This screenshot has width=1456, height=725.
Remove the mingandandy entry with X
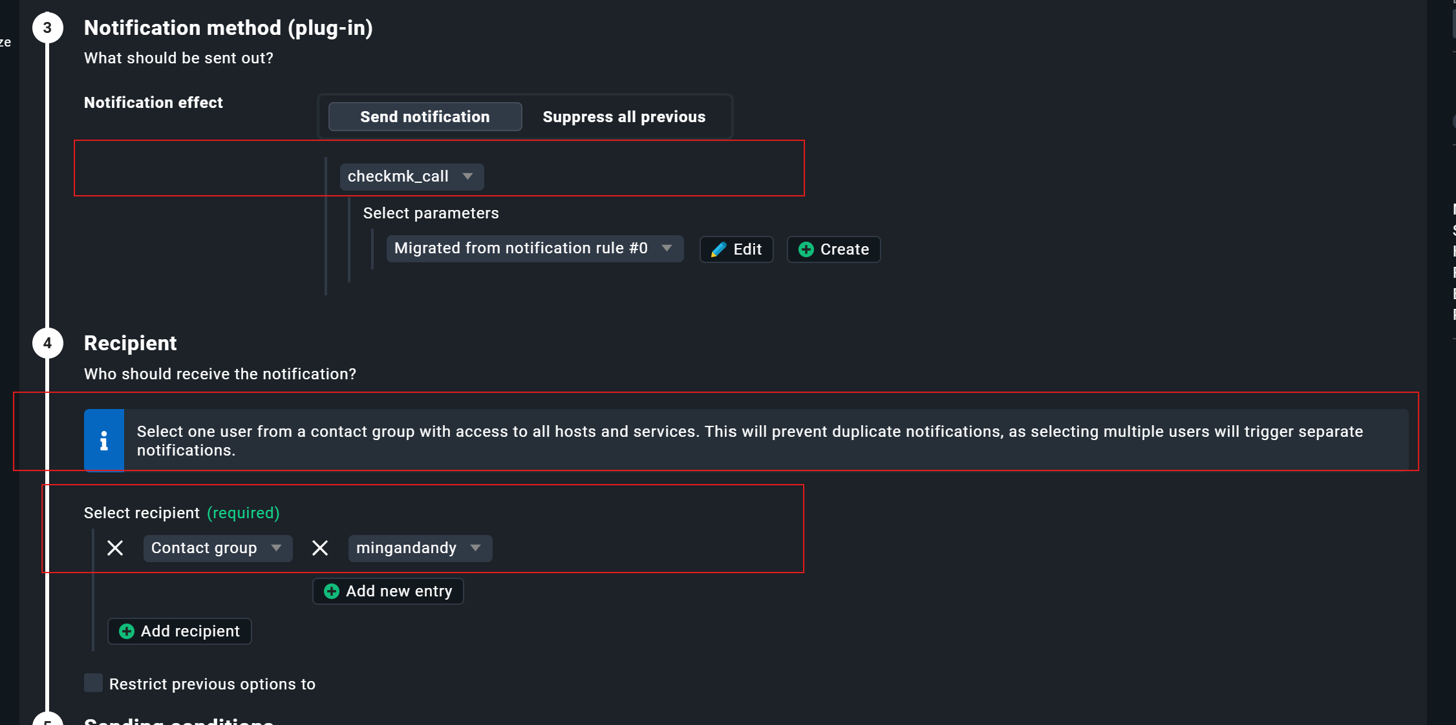tap(320, 548)
